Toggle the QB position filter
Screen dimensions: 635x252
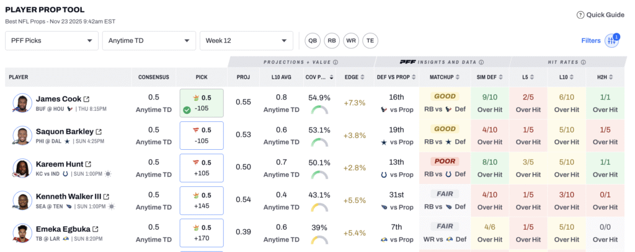click(x=313, y=41)
